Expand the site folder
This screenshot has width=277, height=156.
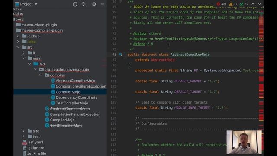click(x=23, y=131)
